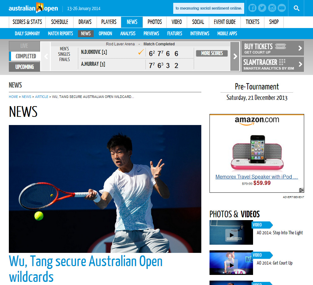
Task: Click the Home breadcrumb link
Action: pyautogui.click(x=13, y=97)
